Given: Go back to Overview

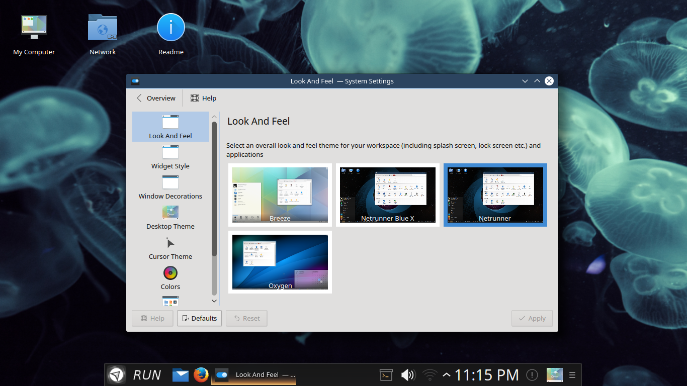Looking at the screenshot, I should point(156,98).
